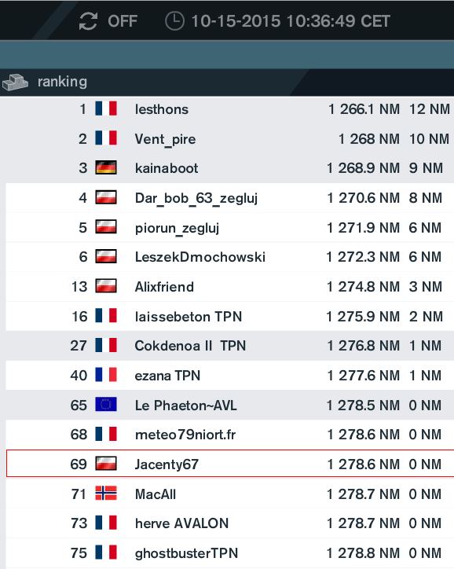Click the meteo79niort.fr entry
The image size is (454, 569).
[x=230, y=435]
